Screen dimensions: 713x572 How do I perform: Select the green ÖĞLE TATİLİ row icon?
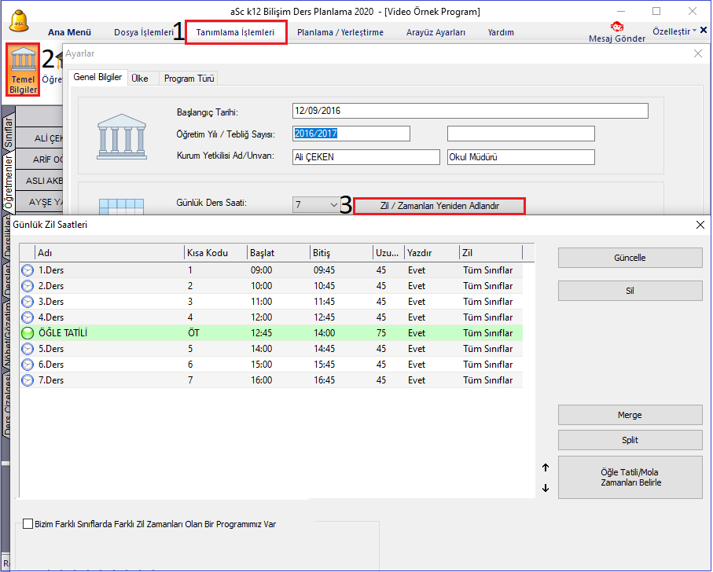[x=28, y=333]
